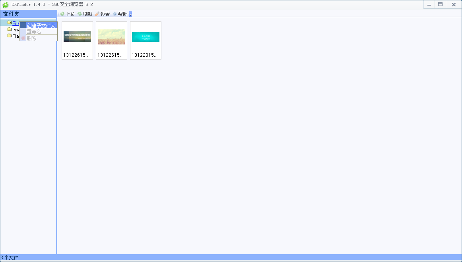Click the 360 browser icon in title bar

6,5
